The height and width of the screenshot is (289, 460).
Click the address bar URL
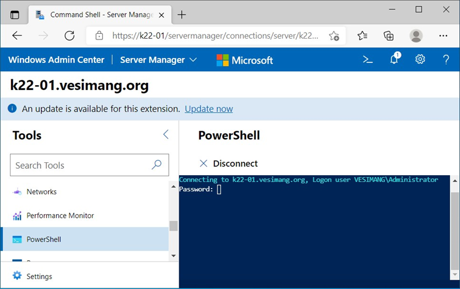pos(215,36)
